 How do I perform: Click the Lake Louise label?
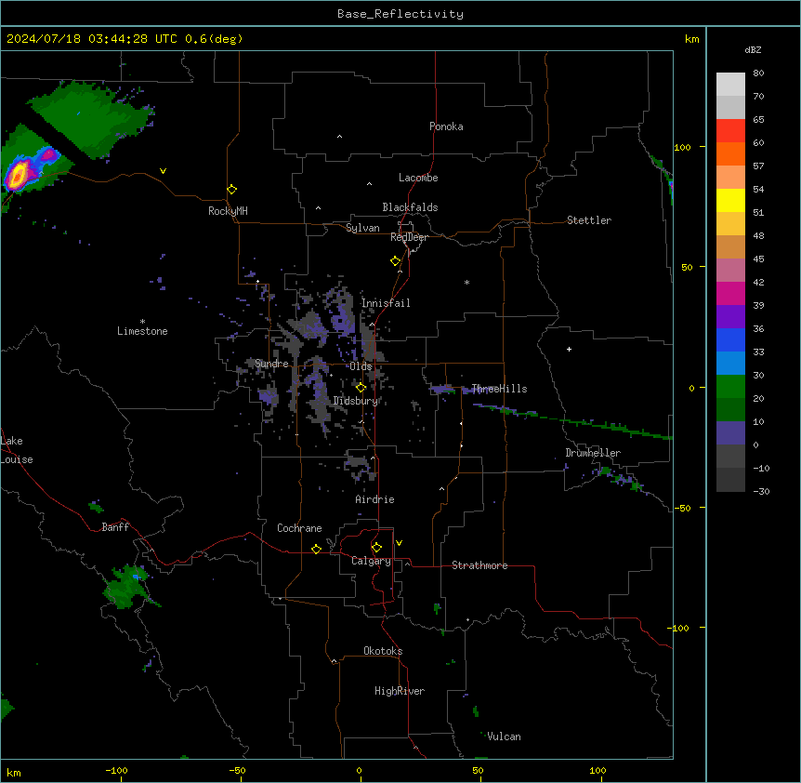click(17, 450)
